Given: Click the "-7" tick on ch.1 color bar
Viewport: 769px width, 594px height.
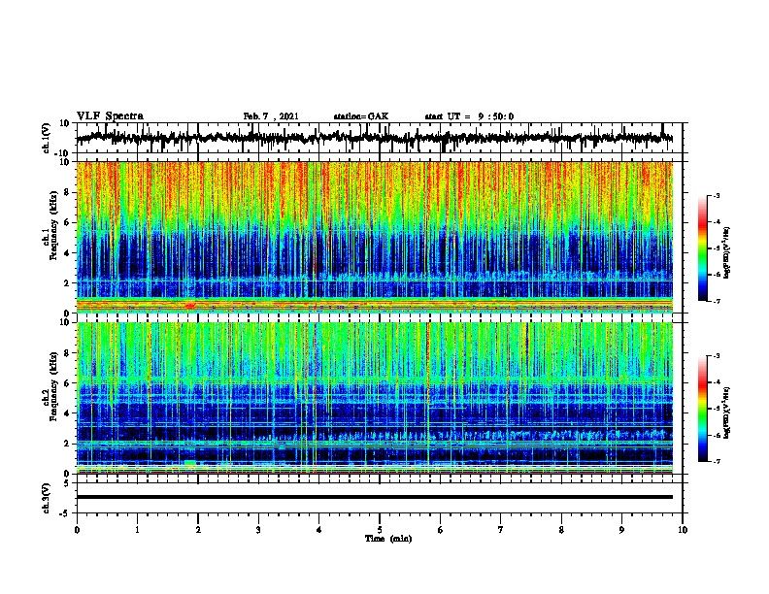Looking at the screenshot, I should (716, 302).
